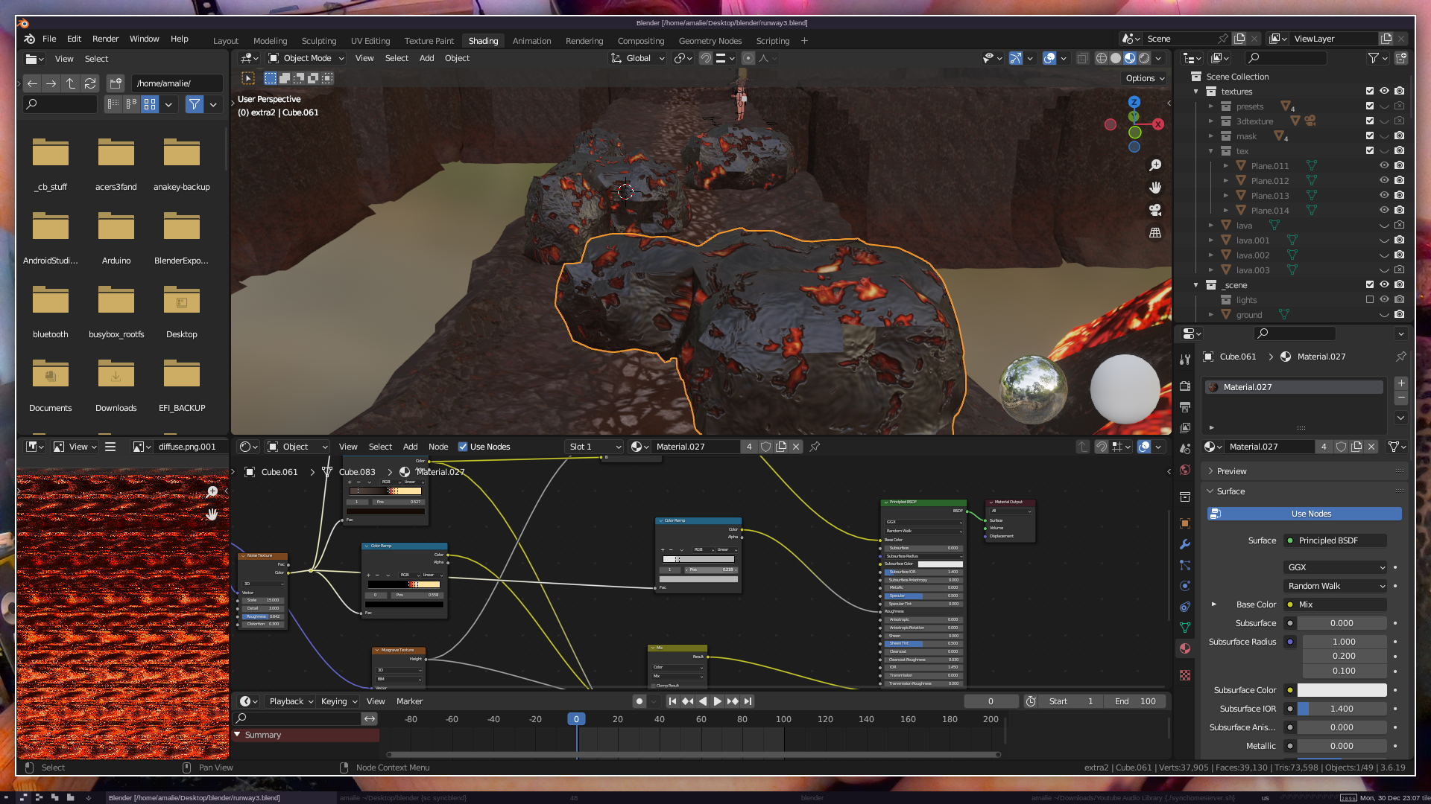The image size is (1431, 804).
Task: Open the Object Mode dropdown
Action: click(306, 58)
